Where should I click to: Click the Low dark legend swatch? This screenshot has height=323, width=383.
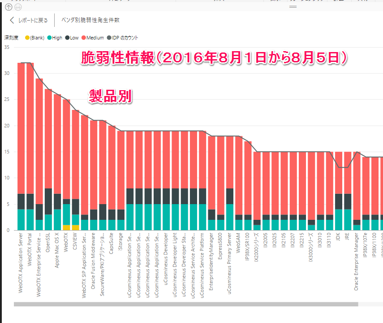(x=67, y=38)
